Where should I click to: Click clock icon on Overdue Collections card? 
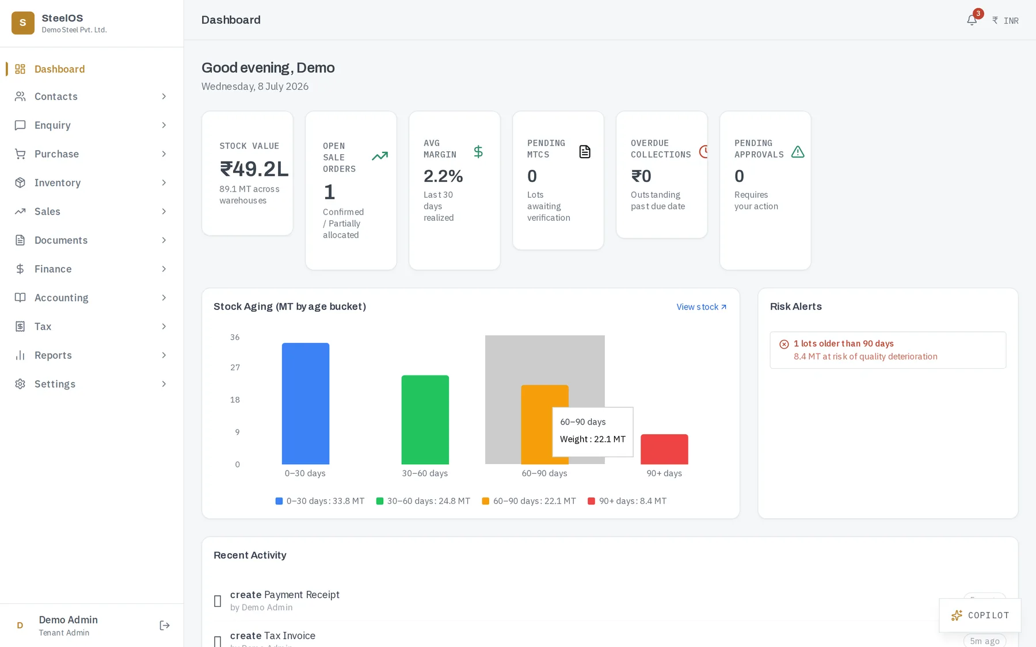coord(703,152)
